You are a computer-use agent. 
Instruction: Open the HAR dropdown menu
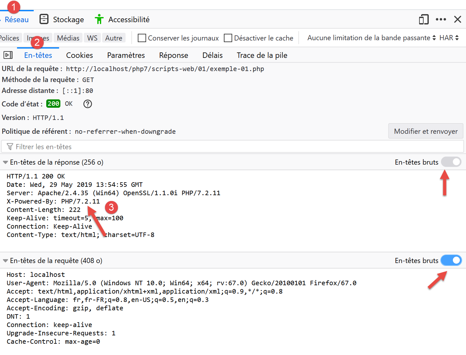tap(449, 38)
